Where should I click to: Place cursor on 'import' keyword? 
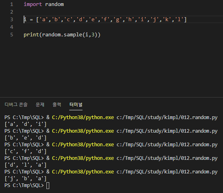(x=33, y=4)
